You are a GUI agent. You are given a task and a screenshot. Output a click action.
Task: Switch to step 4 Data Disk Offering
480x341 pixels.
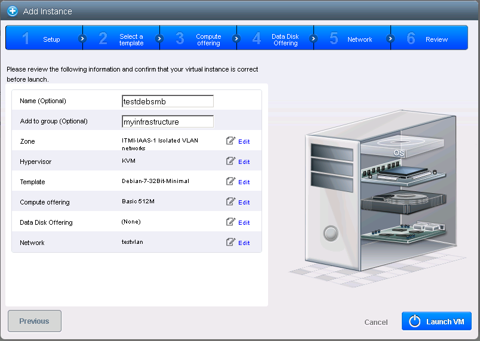(276, 39)
